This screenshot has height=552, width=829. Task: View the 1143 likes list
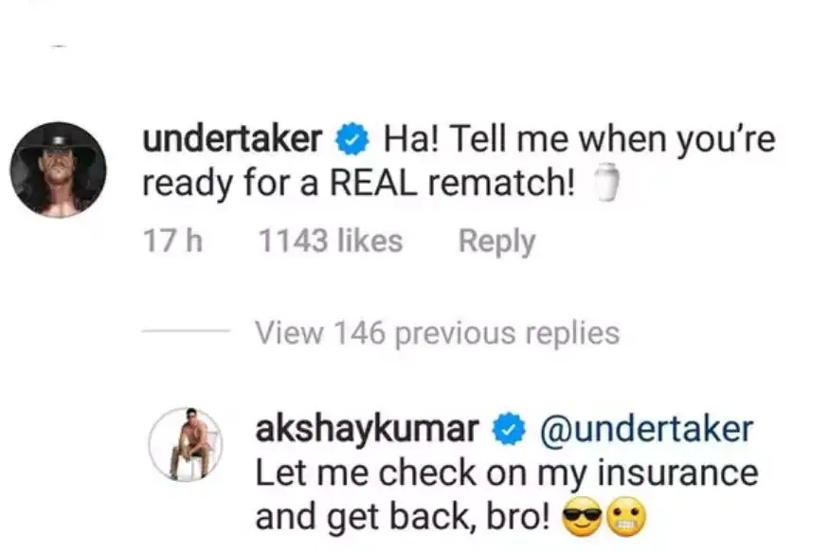[331, 240]
